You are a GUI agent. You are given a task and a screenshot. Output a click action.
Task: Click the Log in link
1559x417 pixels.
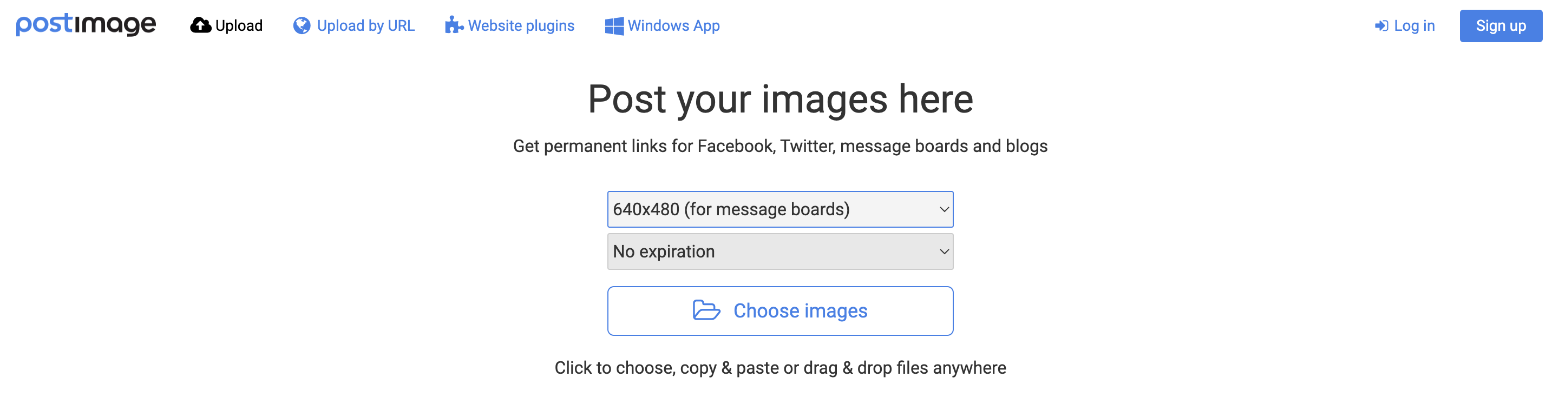1414,26
